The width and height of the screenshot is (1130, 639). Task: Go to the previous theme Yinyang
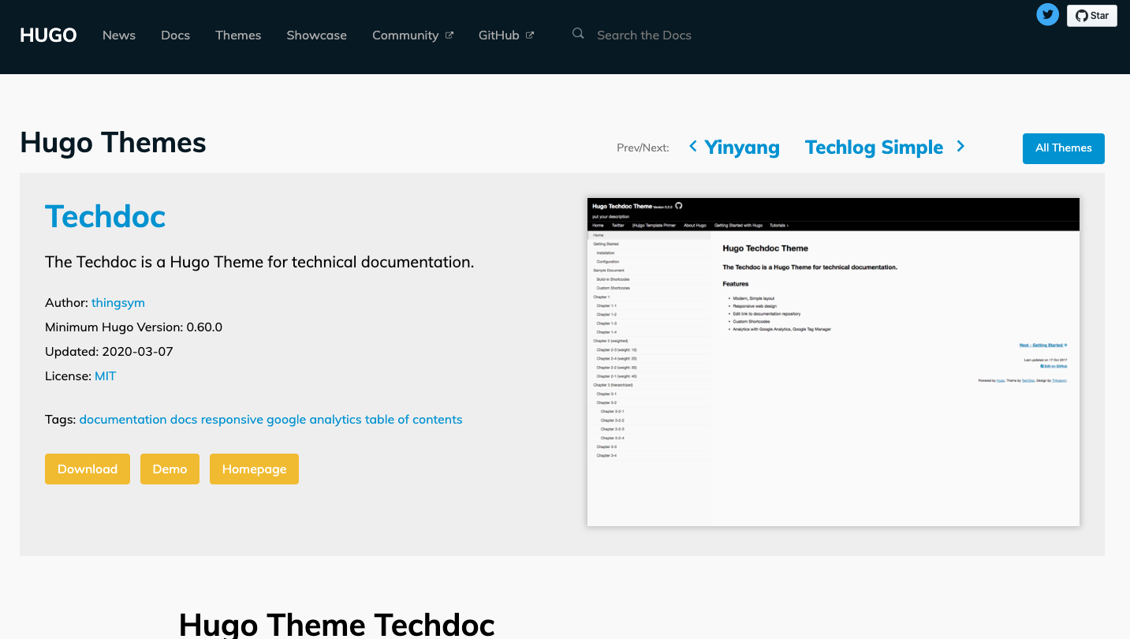click(742, 148)
